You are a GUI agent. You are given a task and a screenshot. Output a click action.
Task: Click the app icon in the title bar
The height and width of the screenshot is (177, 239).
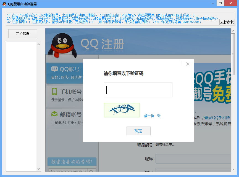click(4, 4)
